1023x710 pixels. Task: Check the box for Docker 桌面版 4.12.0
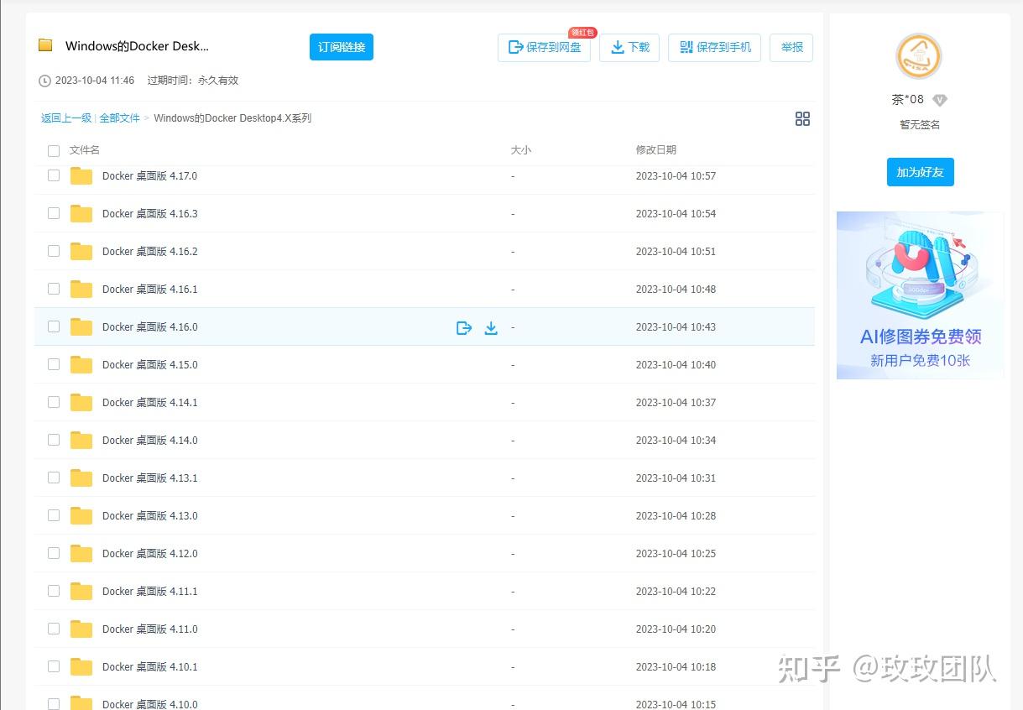click(54, 553)
